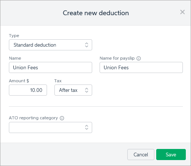Screen dimensions: 191x166
Task: Click the Name for payslip label text
Action: coord(117,58)
